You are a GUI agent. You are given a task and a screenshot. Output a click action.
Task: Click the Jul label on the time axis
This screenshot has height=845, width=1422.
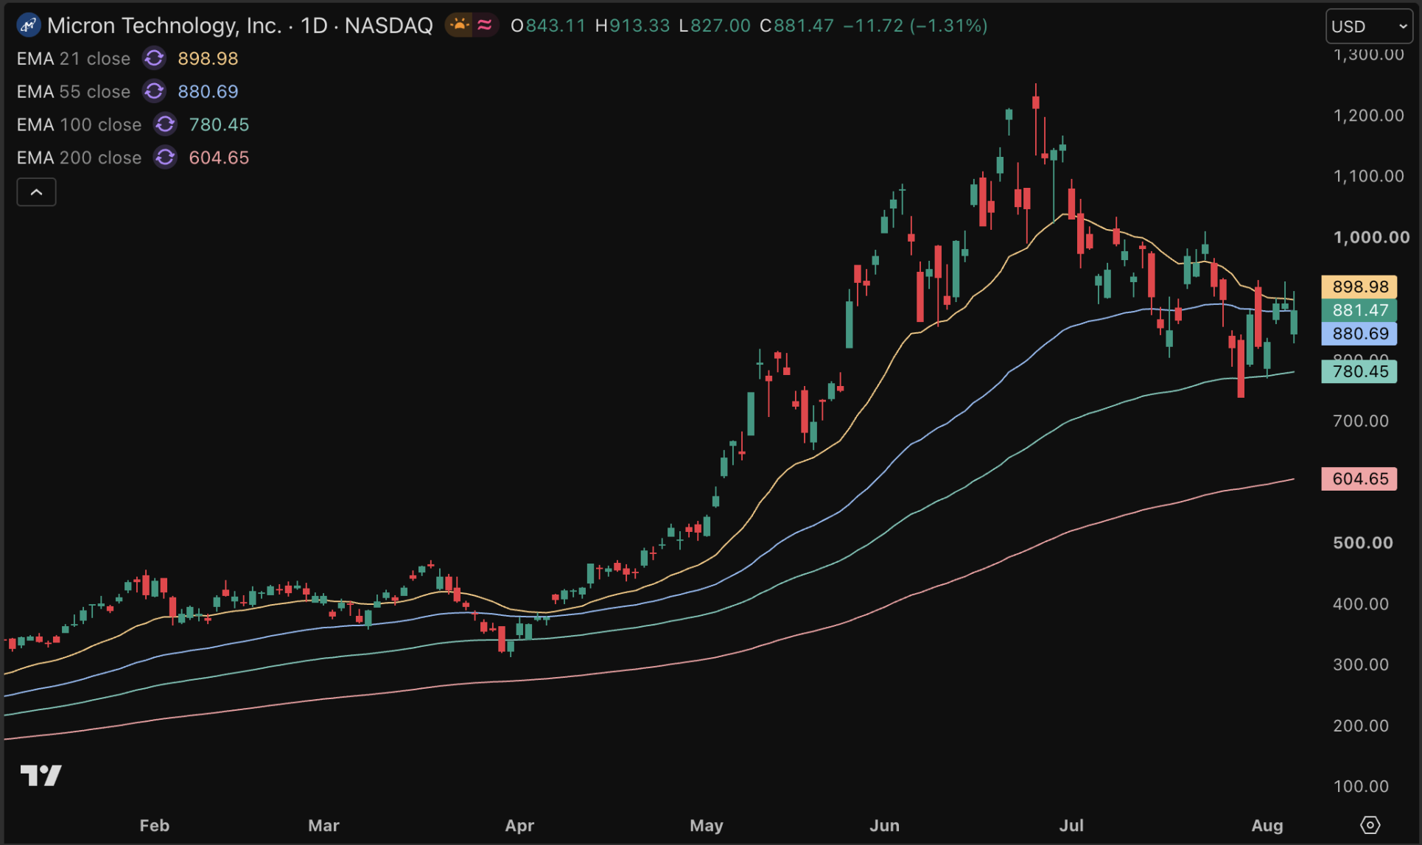click(x=1071, y=825)
